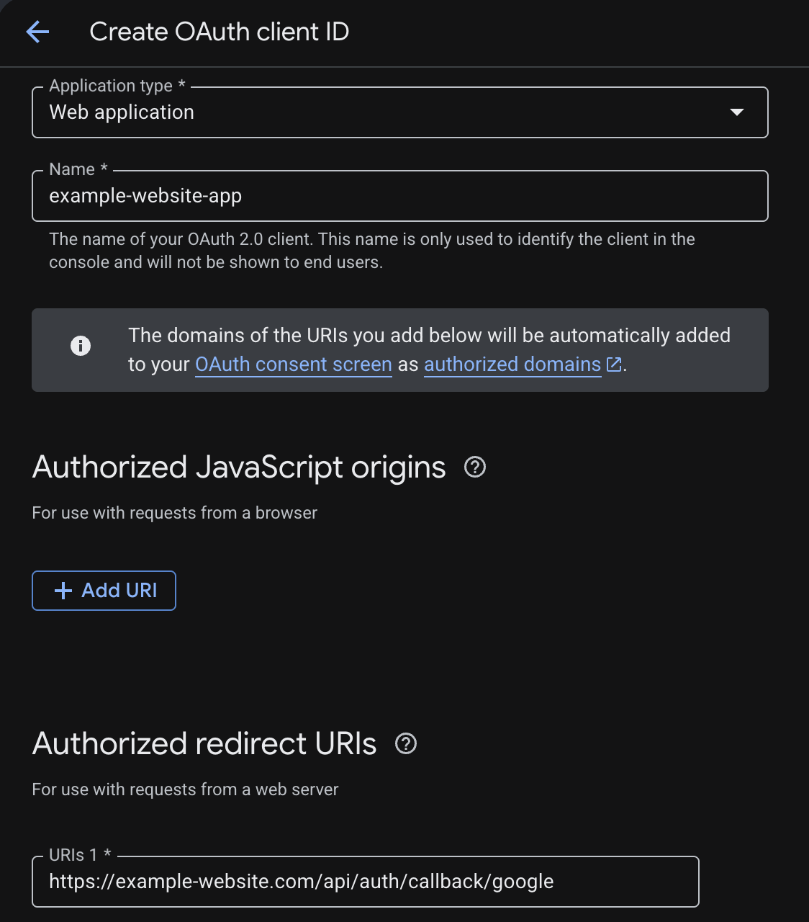Click the OAuth client name helper text

(x=372, y=251)
